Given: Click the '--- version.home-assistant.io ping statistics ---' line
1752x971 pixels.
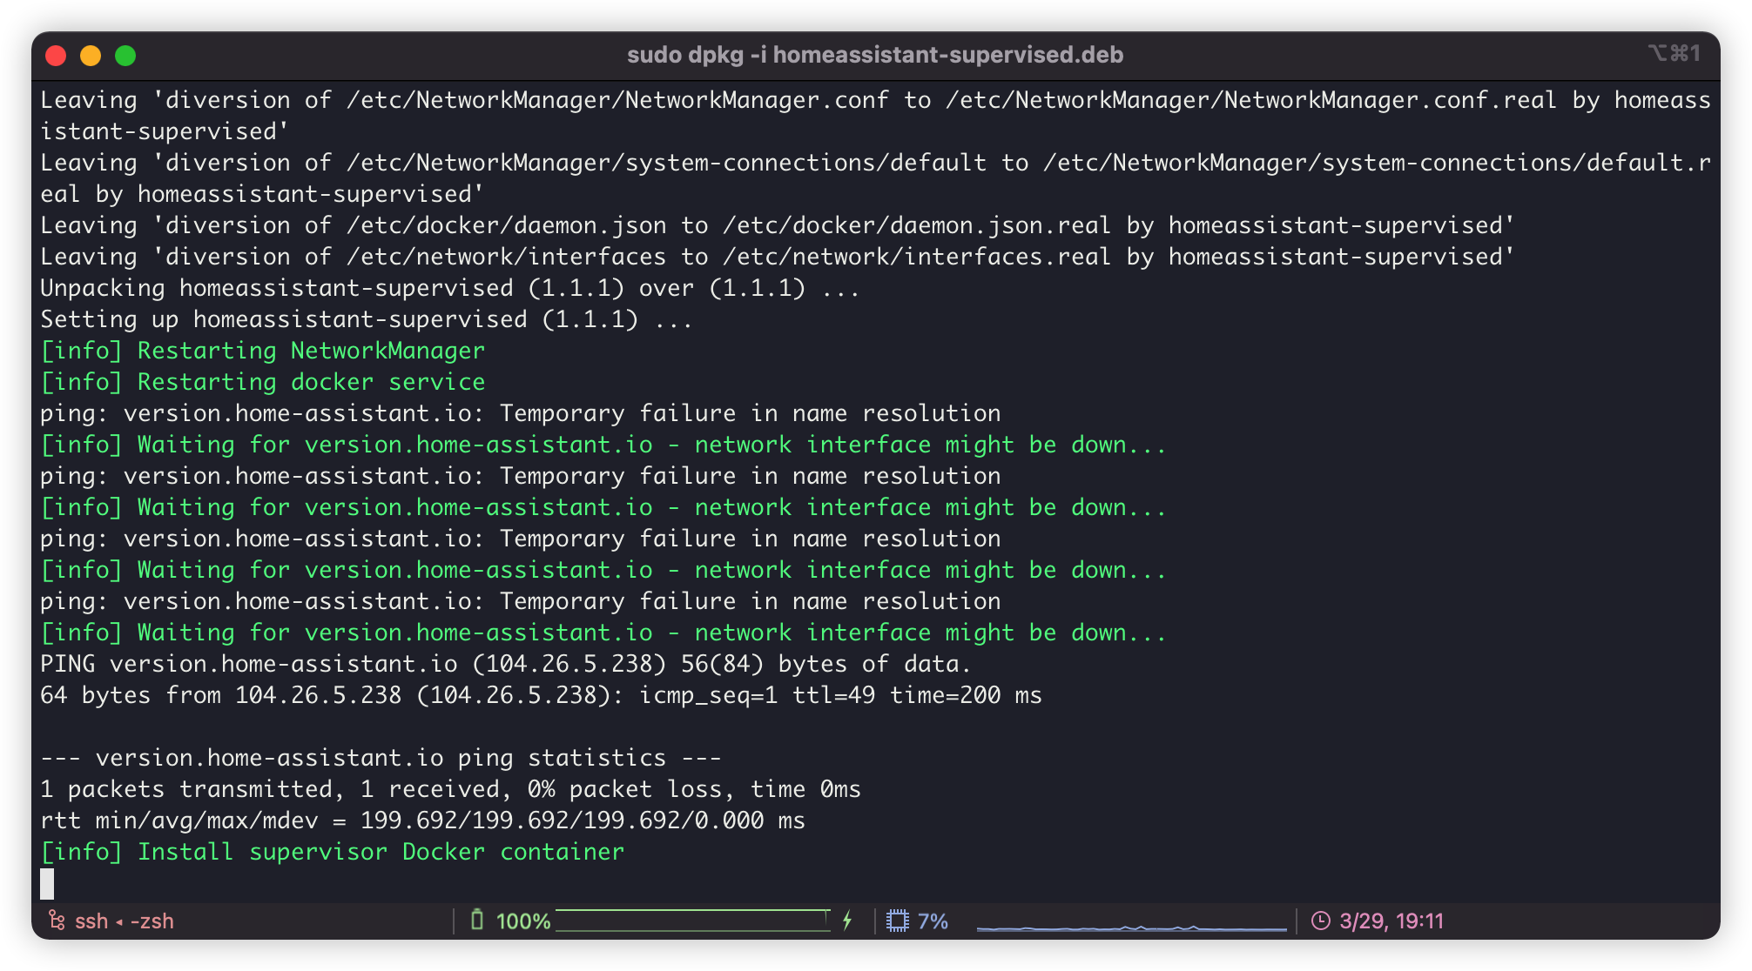Looking at the screenshot, I should (x=381, y=758).
